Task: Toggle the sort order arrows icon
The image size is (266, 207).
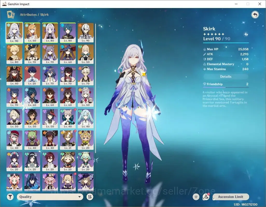Action: point(90,197)
